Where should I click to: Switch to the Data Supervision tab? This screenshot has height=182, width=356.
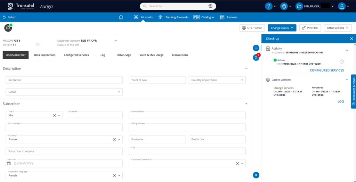pos(45,55)
